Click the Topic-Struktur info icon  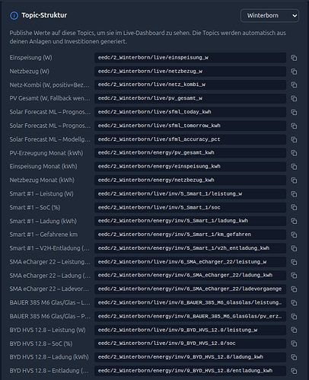coord(14,16)
